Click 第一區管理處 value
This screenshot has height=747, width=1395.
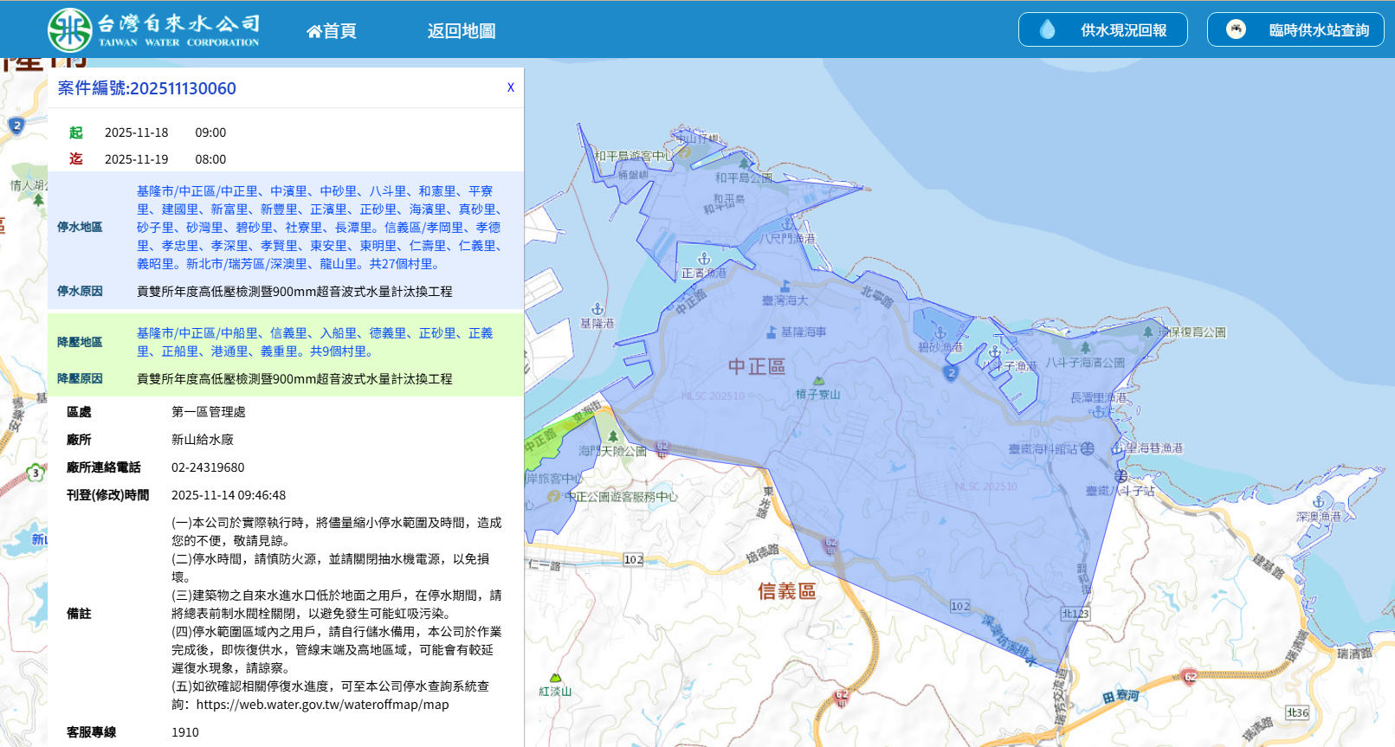(x=209, y=412)
